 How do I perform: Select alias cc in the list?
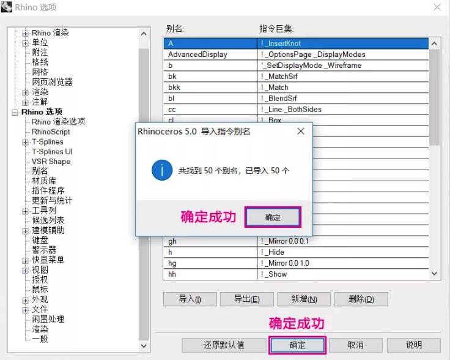coord(296,110)
